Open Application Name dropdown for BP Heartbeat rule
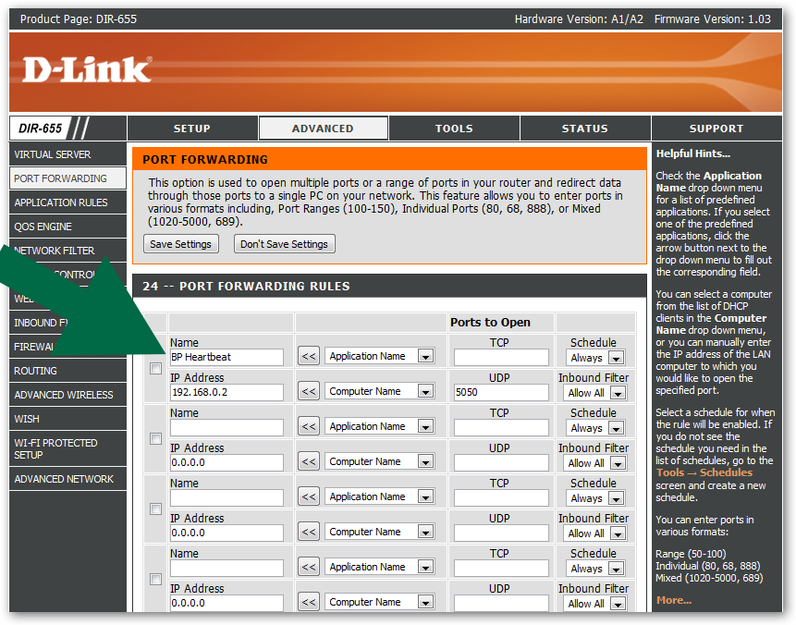 click(x=379, y=357)
